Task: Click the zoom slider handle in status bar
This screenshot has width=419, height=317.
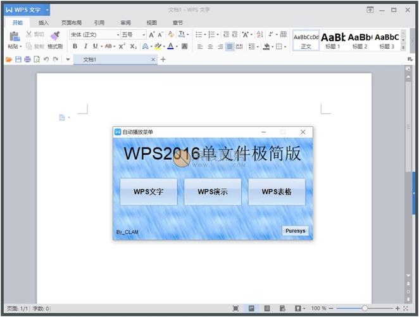Action: 365,308
